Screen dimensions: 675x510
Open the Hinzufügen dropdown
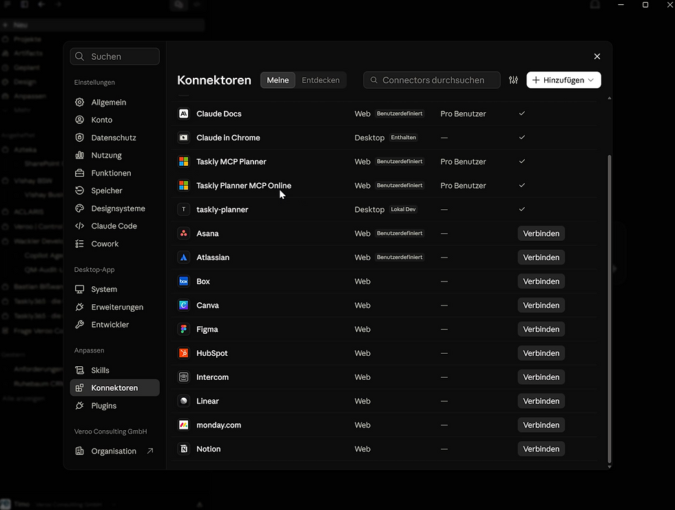(563, 80)
